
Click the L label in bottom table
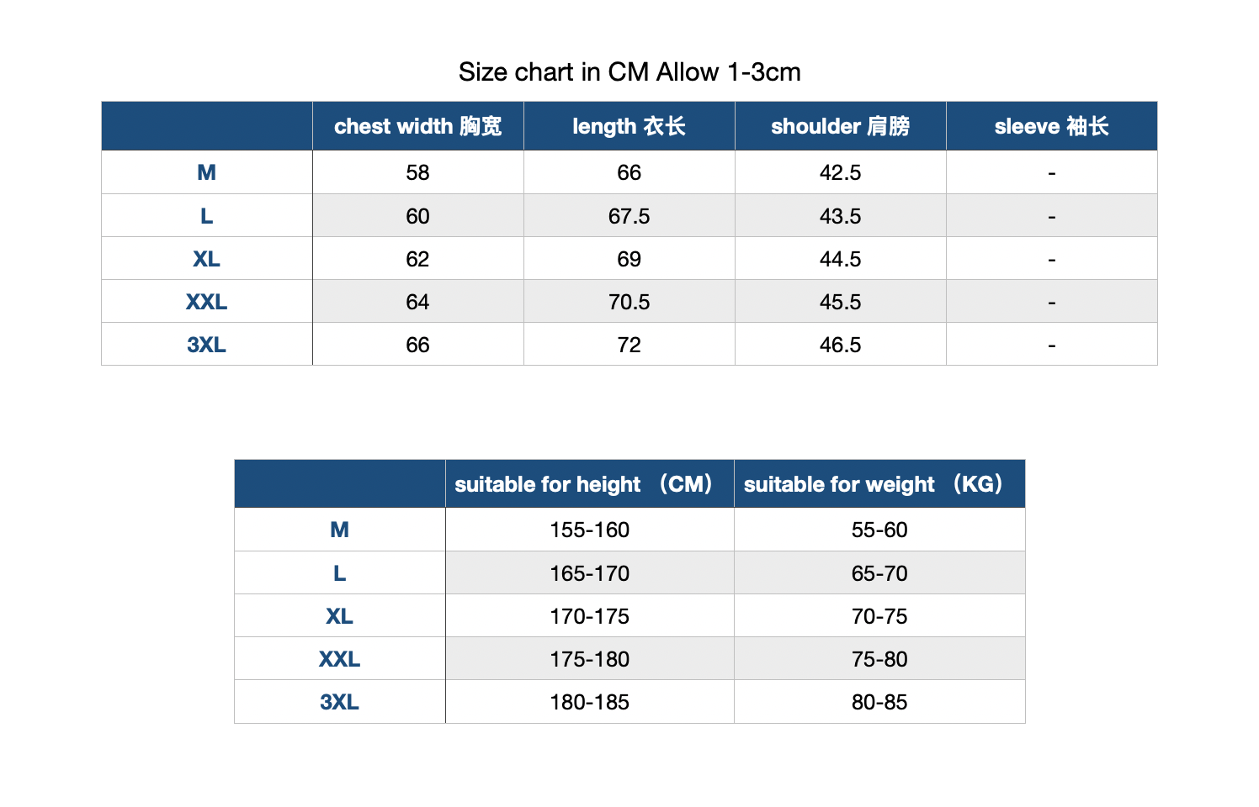pyautogui.click(x=339, y=573)
